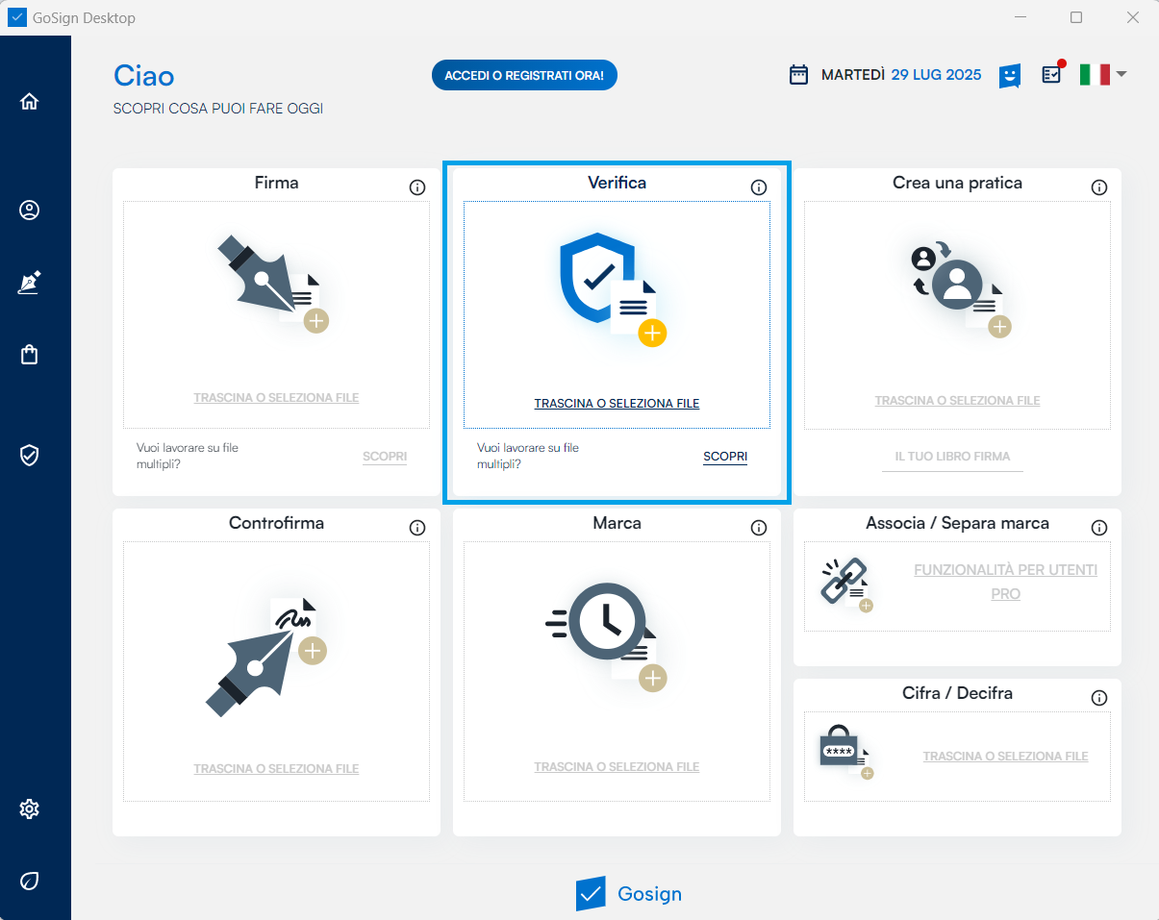Show info for Crea una pratica

[x=1099, y=187]
